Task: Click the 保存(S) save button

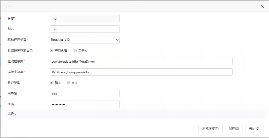Action: click(234, 128)
